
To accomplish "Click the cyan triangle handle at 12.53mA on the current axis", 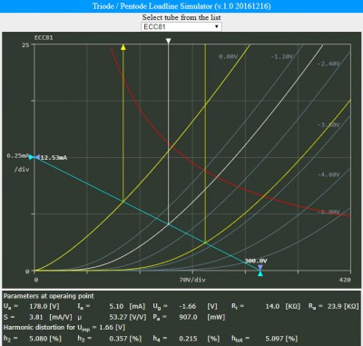I will (x=31, y=156).
